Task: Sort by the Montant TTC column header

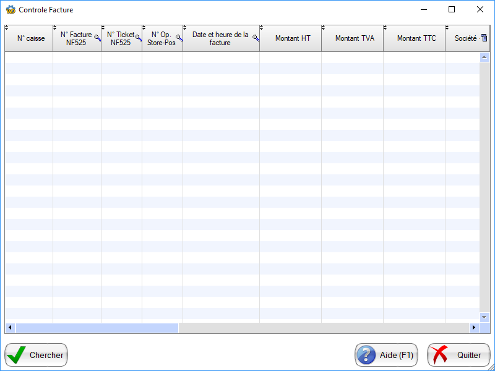Action: pos(416,38)
